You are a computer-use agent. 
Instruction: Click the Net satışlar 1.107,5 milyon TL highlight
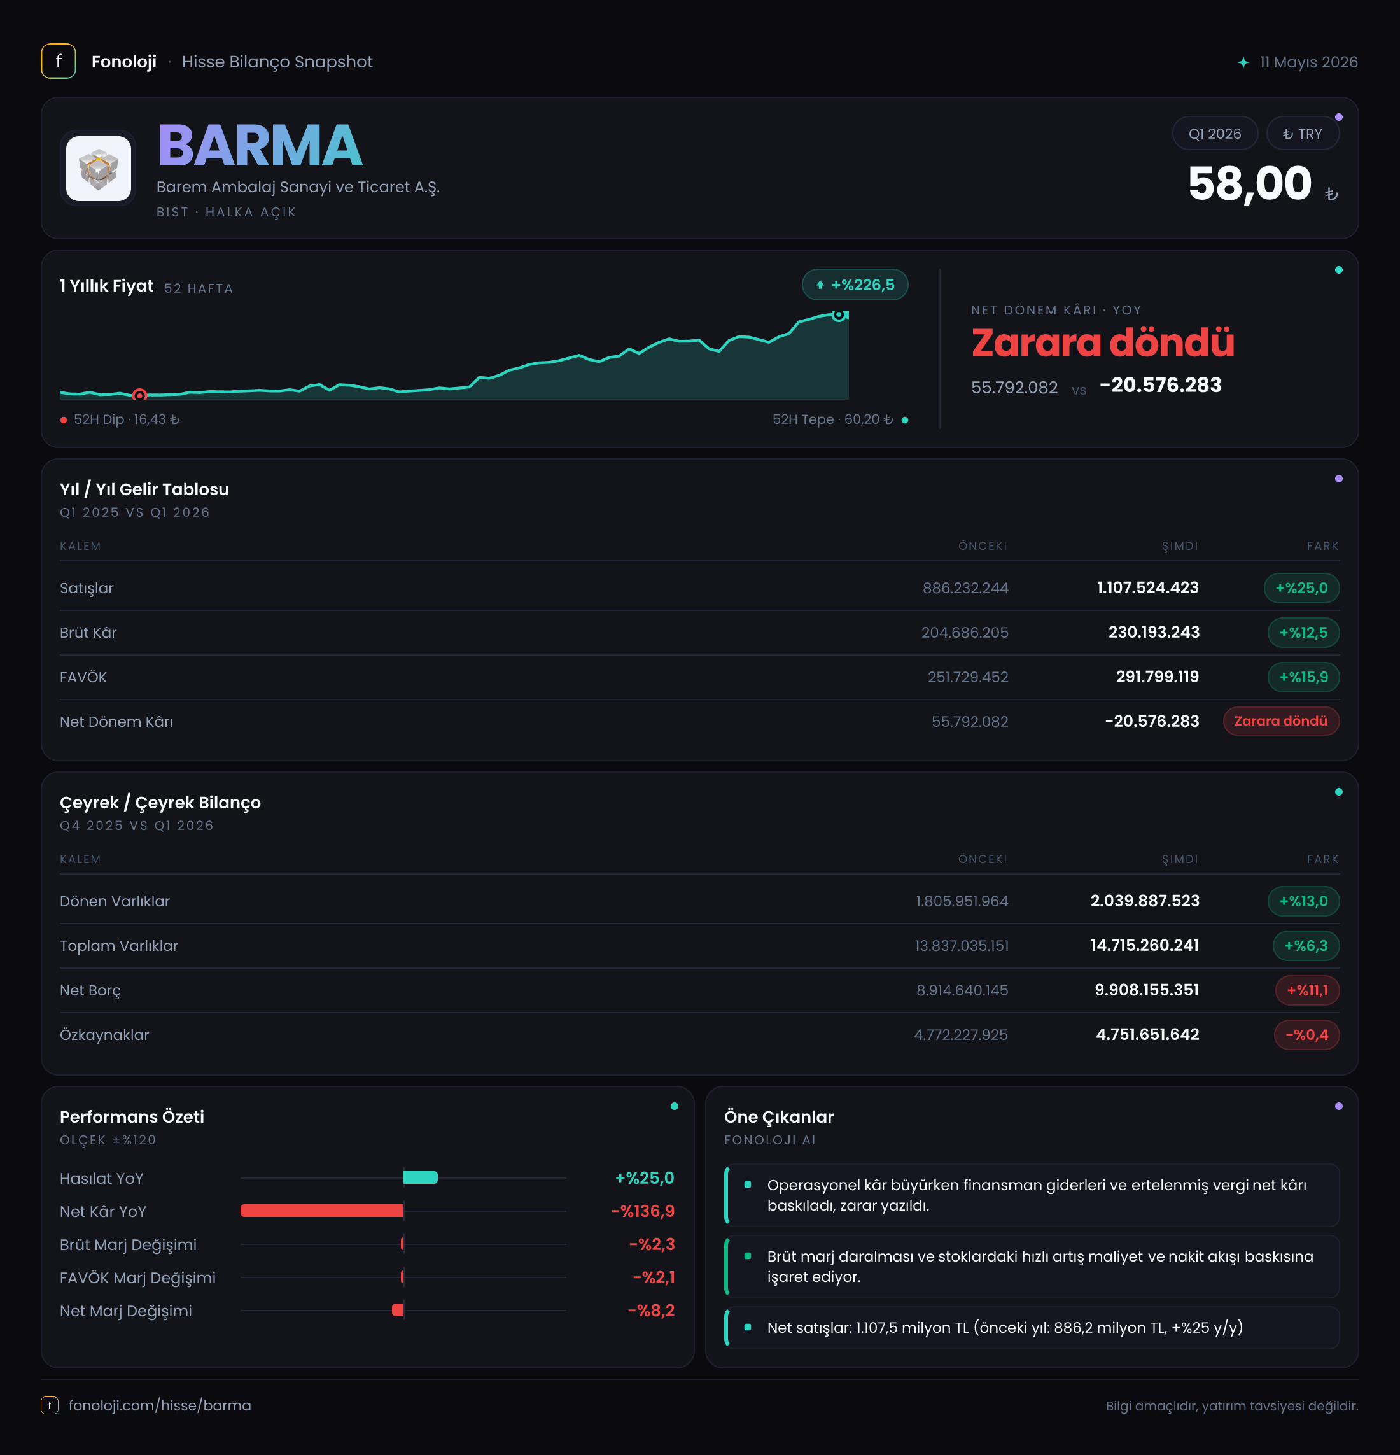point(1033,1327)
